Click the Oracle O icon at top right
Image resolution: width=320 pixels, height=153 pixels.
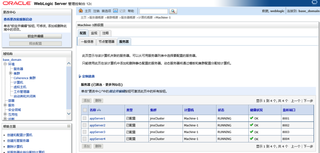tap(314, 3)
